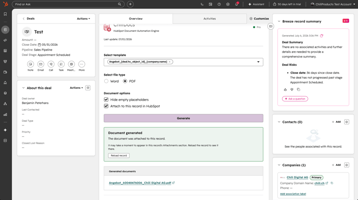
Task: Give thumbs up on Breeze summary
Action: [285, 89]
